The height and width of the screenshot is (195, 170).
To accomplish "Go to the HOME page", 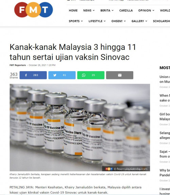I will tap(73, 11).
